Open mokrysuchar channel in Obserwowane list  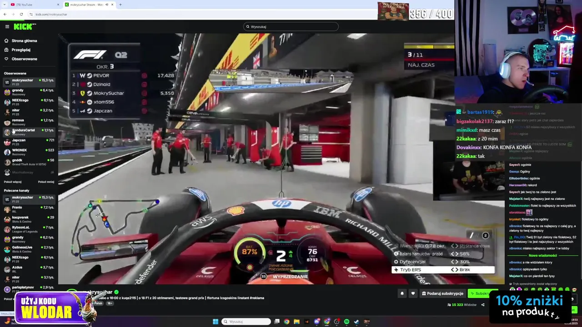click(29, 82)
